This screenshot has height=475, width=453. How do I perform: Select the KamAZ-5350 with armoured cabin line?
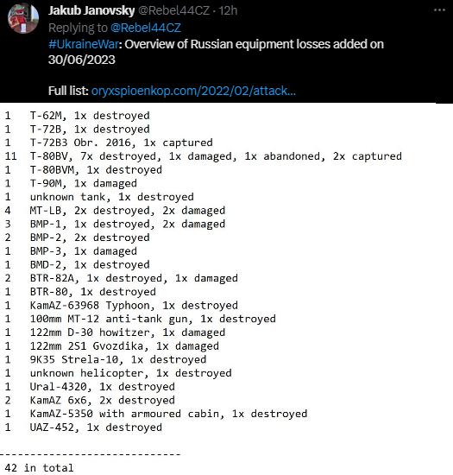click(156, 414)
